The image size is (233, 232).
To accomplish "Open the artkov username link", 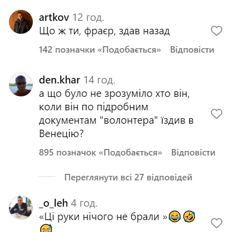I will (x=54, y=17).
